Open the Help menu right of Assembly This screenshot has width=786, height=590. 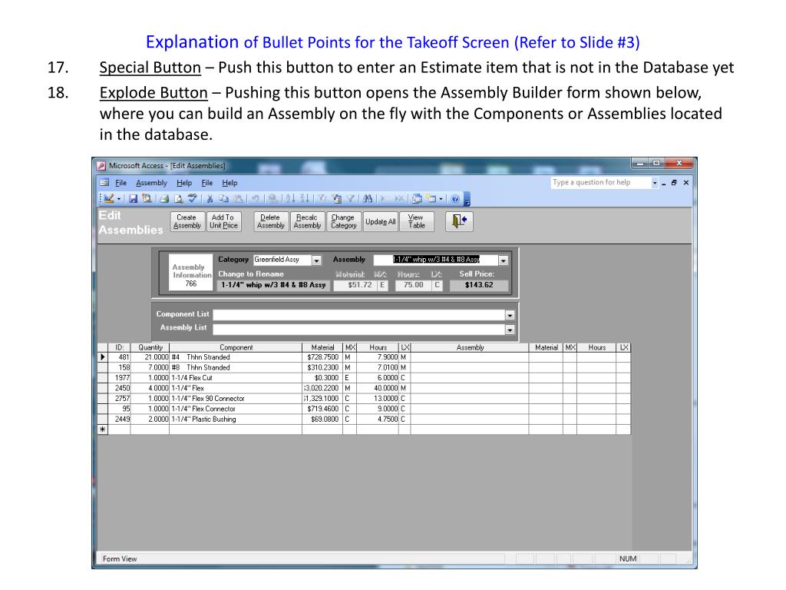point(184,183)
